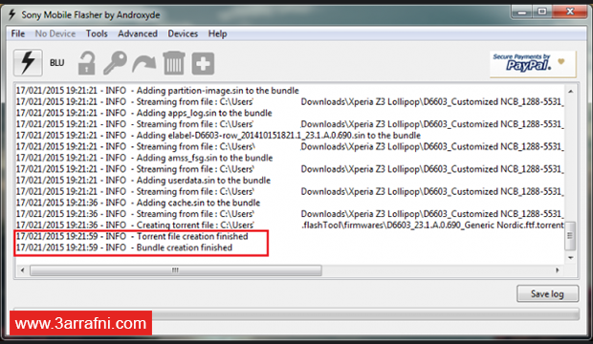Select log line 'Adding apps_log.sin to the bundle'

pyautogui.click(x=143, y=113)
